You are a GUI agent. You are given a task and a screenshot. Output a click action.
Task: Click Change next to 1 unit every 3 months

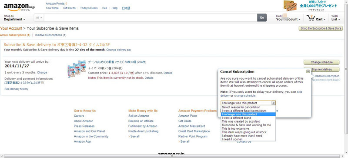point(42,72)
